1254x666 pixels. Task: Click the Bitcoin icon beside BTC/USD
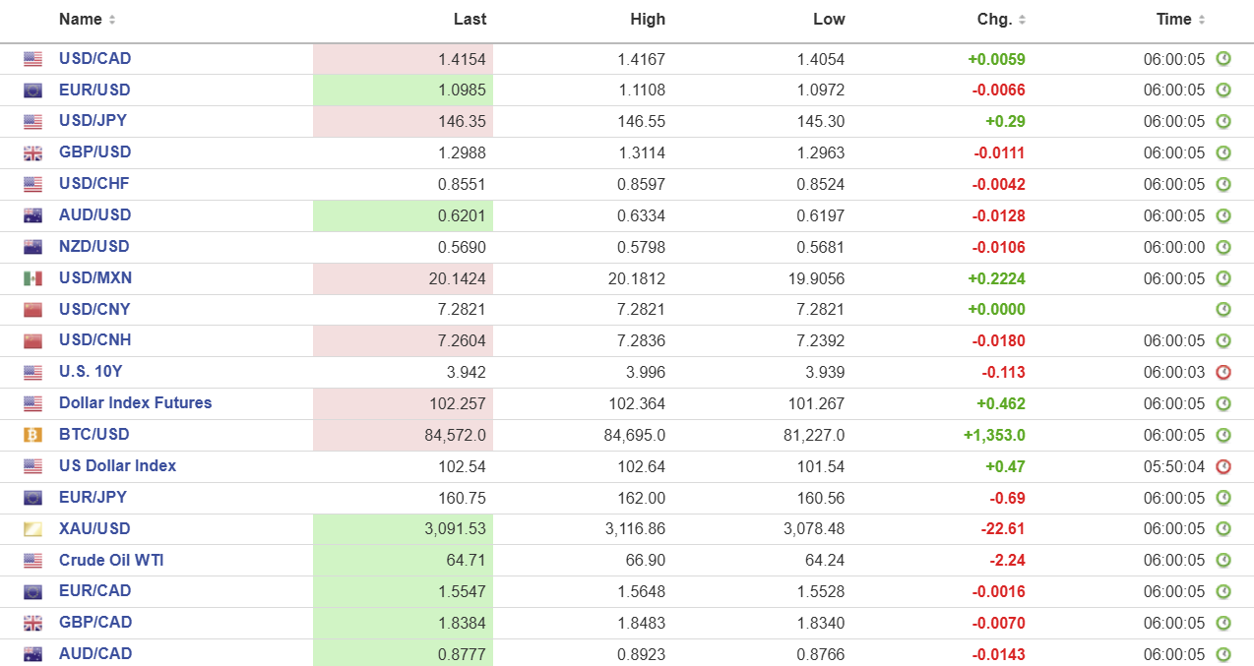[33, 435]
